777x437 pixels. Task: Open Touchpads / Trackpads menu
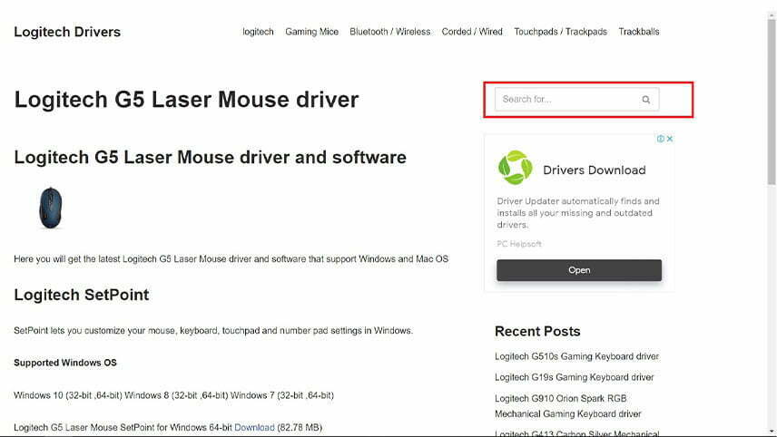[560, 32]
